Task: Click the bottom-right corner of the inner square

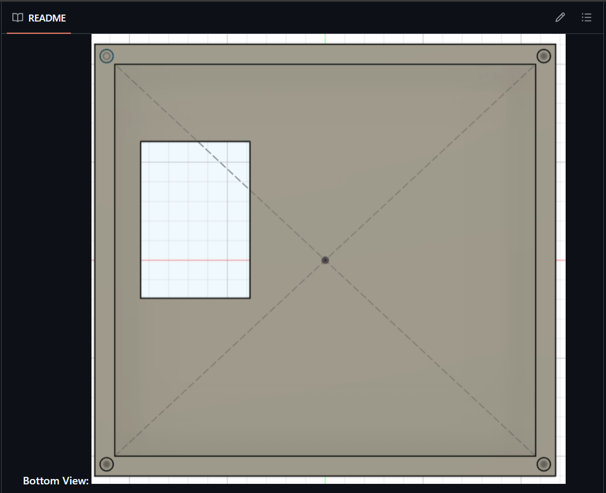Action: point(535,456)
